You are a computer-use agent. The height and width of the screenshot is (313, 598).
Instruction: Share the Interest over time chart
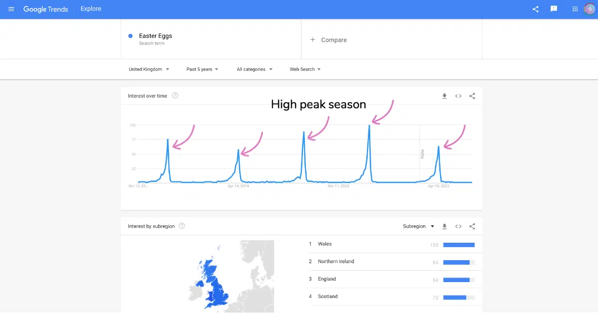472,96
